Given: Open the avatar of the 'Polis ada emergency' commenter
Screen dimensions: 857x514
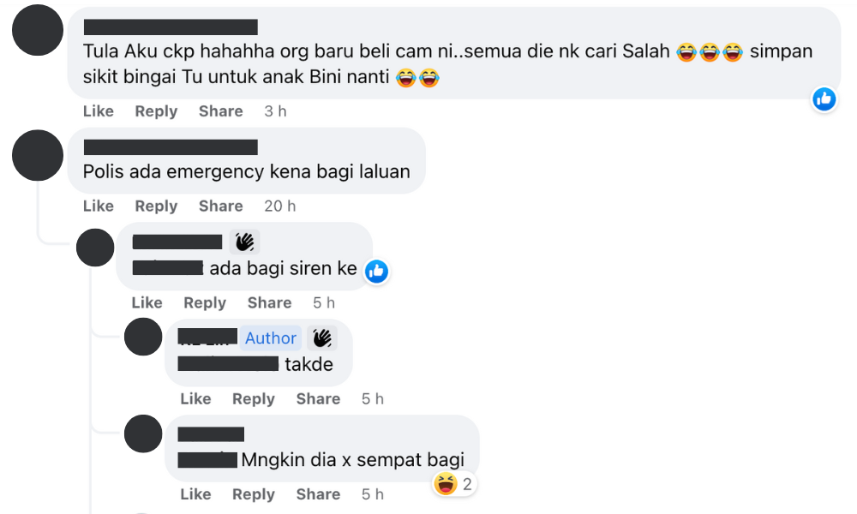Looking at the screenshot, I should click(38, 155).
